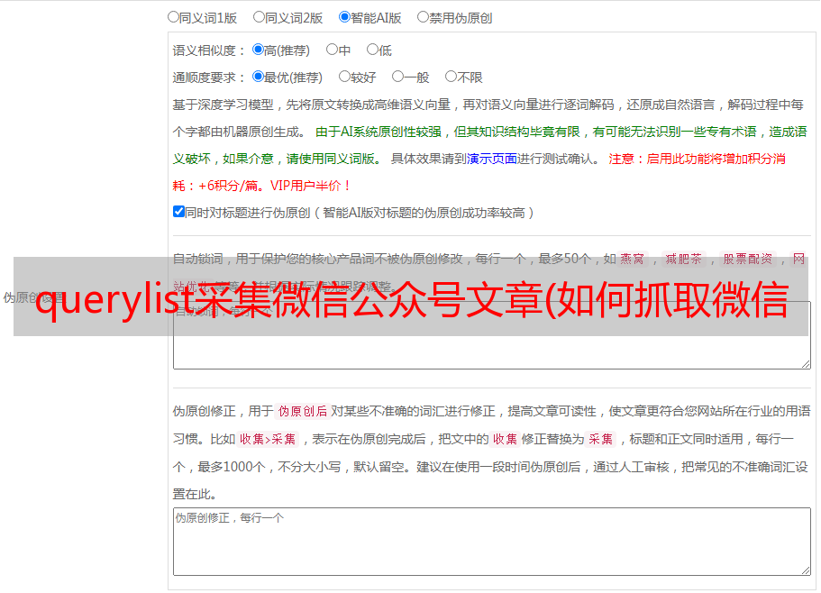Select the 禁用伪原创 radio option
This screenshot has width=821, height=593.
tap(423, 17)
